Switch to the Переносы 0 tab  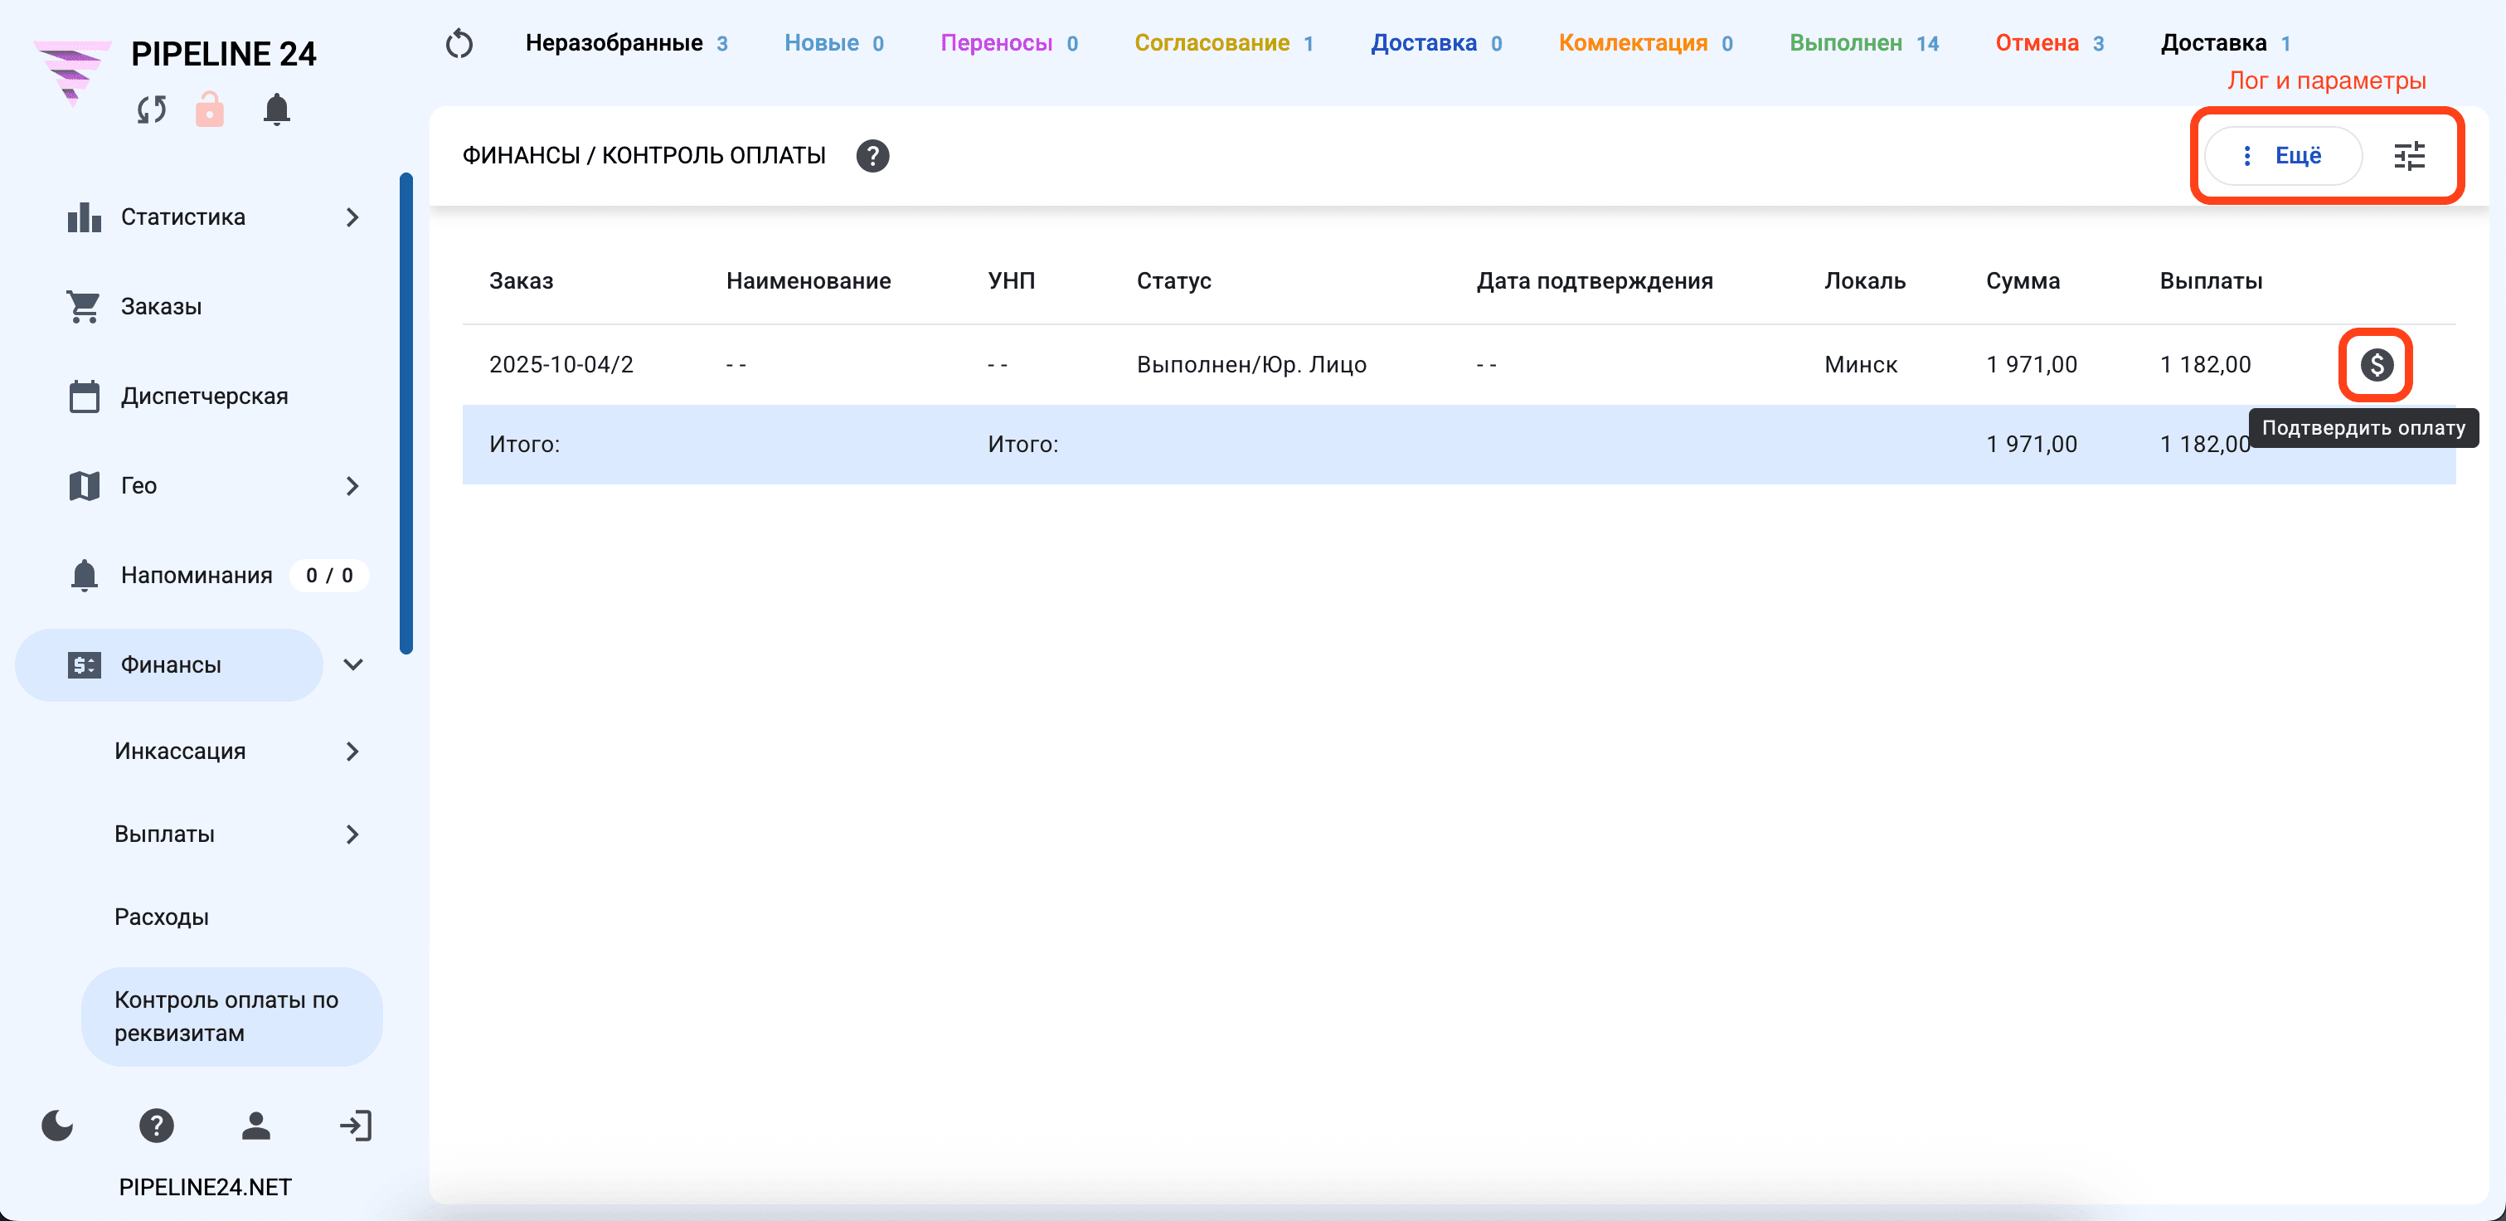point(1009,43)
